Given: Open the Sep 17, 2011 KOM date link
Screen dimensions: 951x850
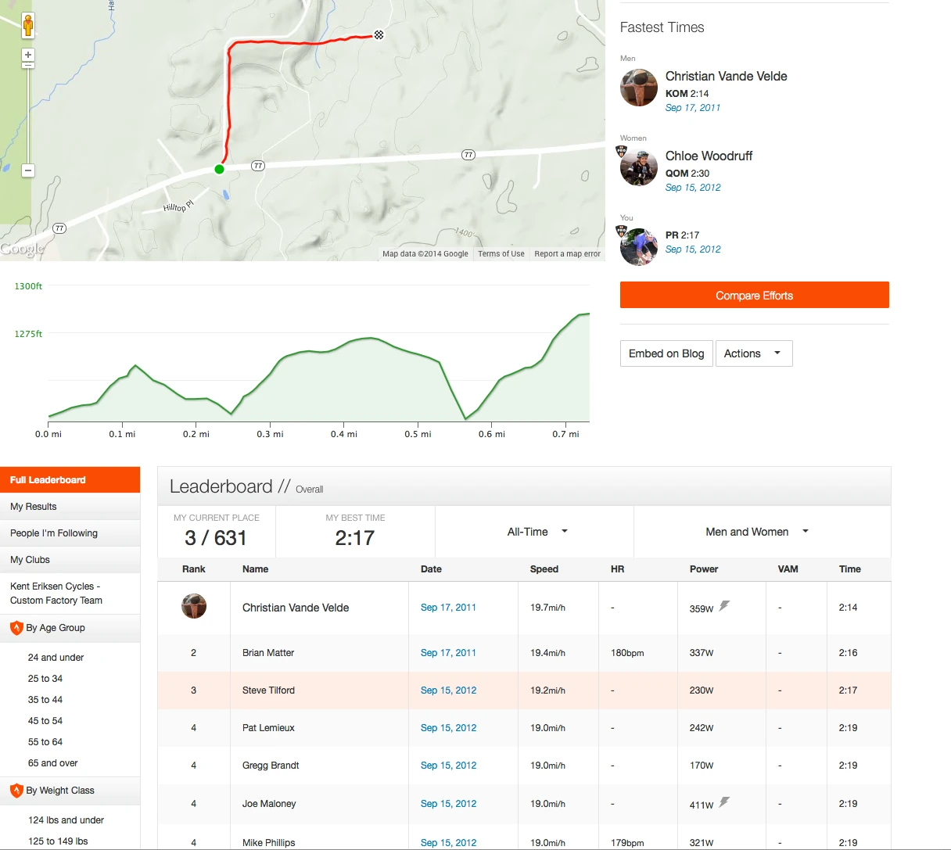Looking at the screenshot, I should tap(692, 108).
